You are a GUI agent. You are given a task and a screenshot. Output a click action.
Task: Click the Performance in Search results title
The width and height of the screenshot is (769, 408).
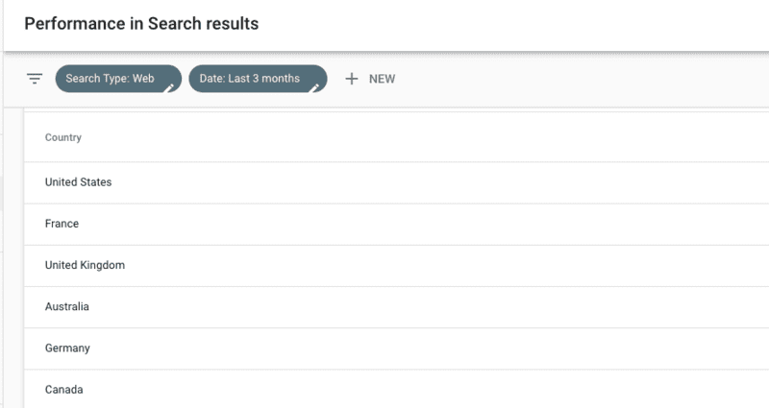point(141,23)
